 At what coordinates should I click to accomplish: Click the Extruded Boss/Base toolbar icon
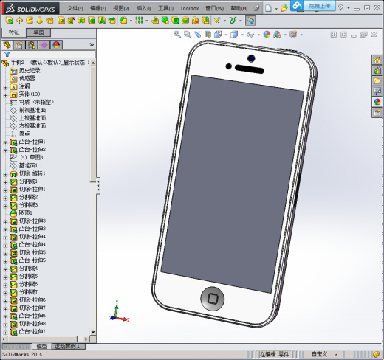click(x=10, y=20)
